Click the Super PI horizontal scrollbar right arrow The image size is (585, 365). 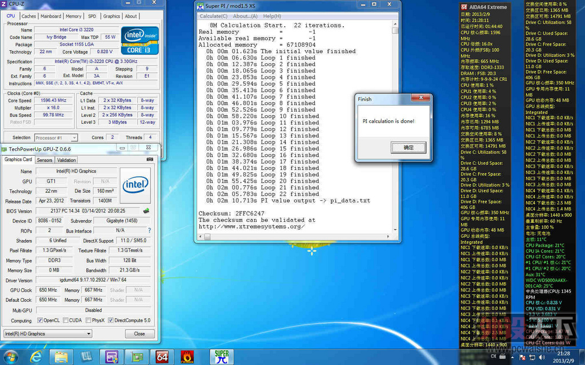(388, 237)
